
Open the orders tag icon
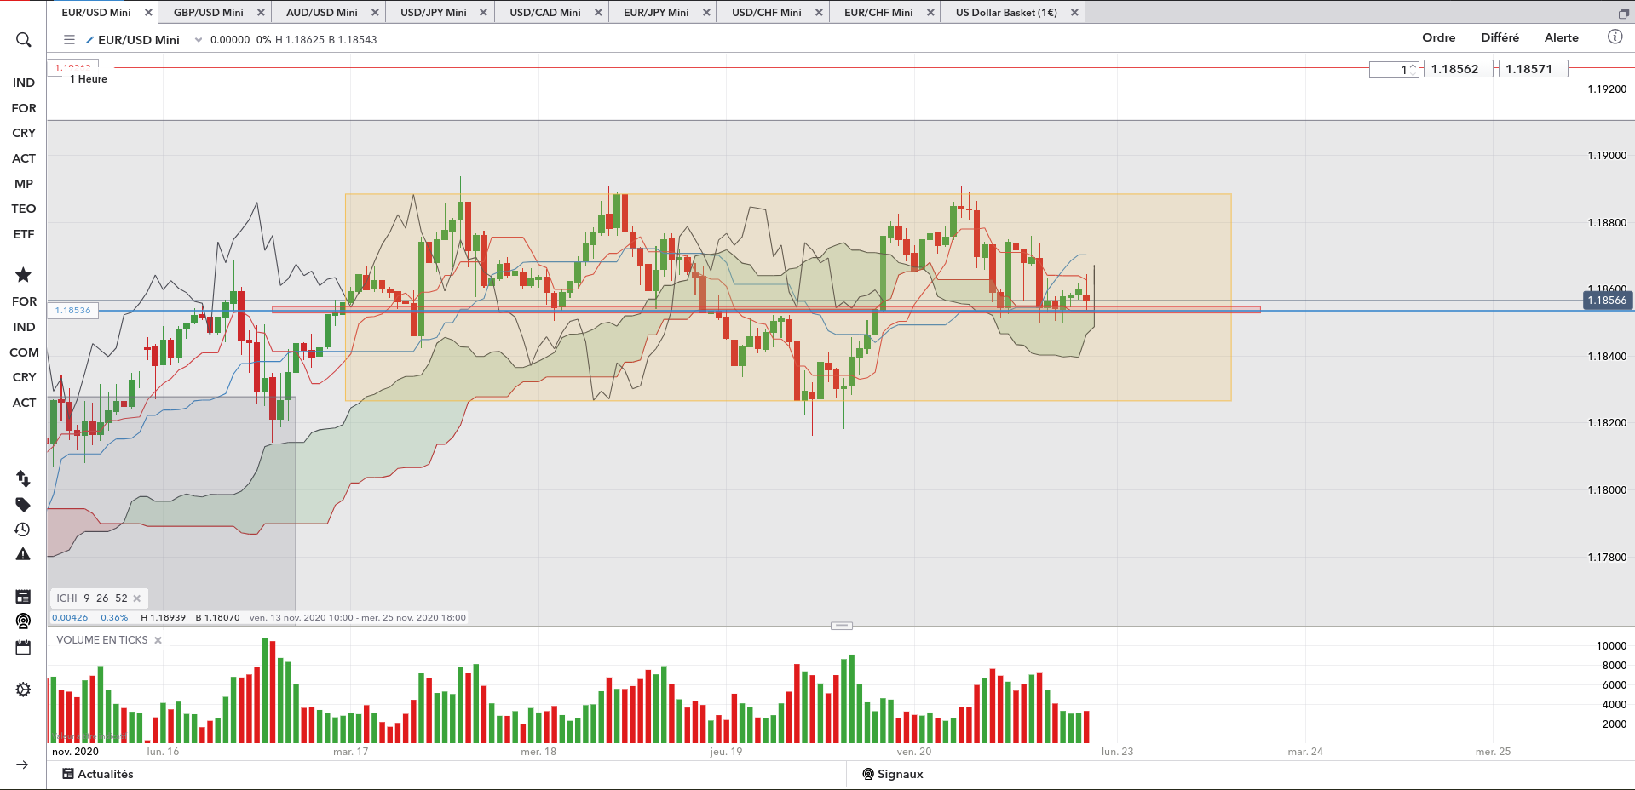[x=23, y=504]
